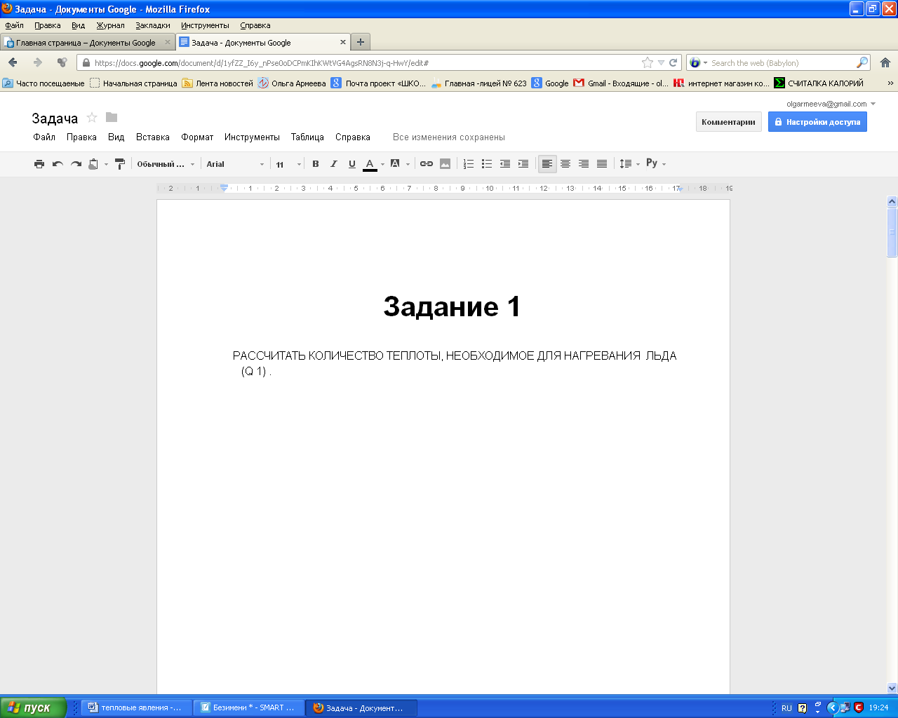Toggle bold formatting
Image resolution: width=898 pixels, height=718 pixels.
316,164
